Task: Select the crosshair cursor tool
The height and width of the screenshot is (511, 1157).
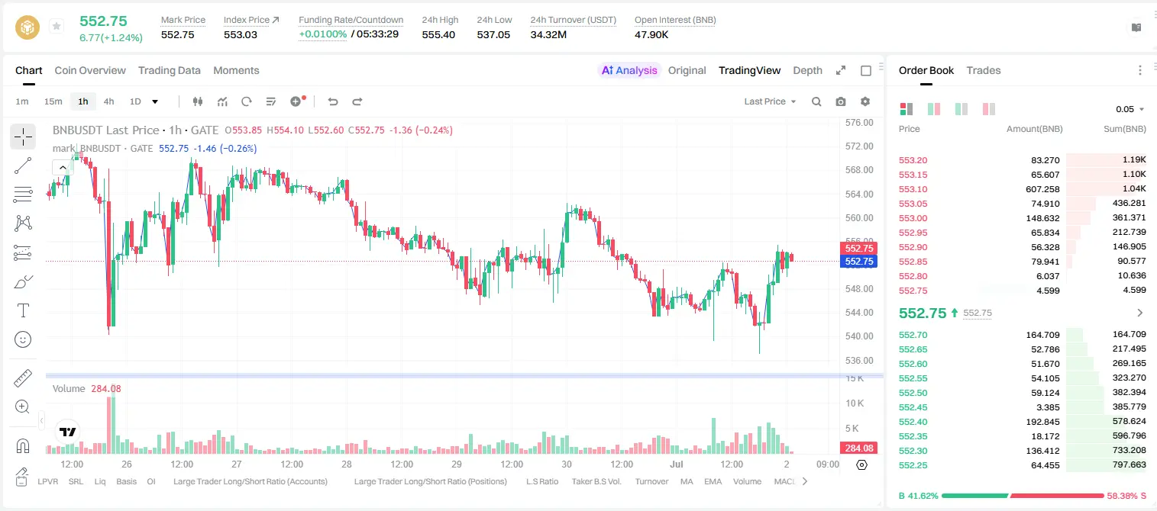Action: [23, 137]
